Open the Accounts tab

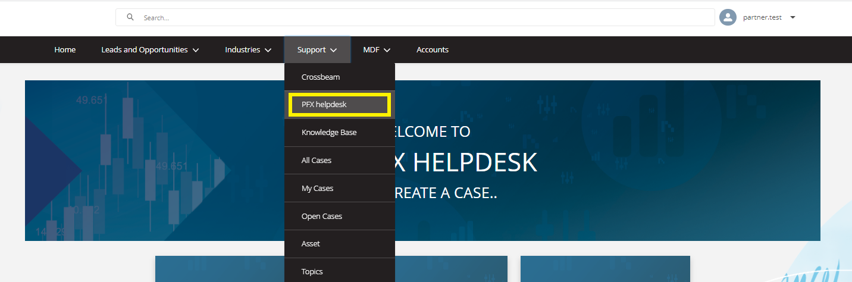(x=433, y=50)
